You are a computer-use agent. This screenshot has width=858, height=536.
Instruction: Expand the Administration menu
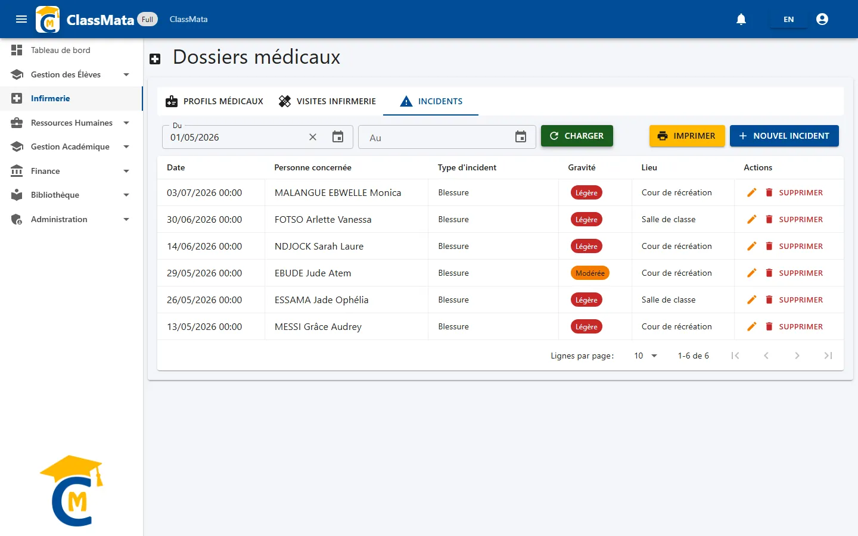tap(71, 219)
